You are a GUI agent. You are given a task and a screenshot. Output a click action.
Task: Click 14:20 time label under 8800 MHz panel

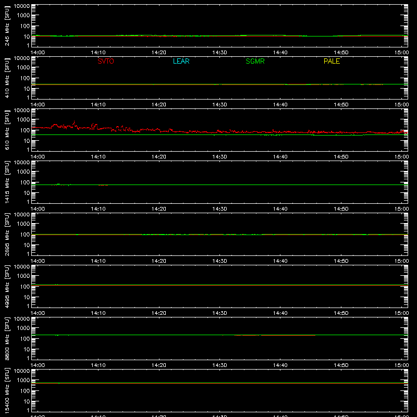pyautogui.click(x=159, y=365)
